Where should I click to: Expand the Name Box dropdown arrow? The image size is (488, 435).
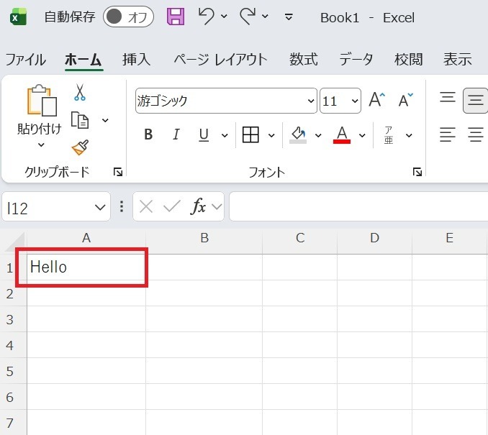coord(100,207)
